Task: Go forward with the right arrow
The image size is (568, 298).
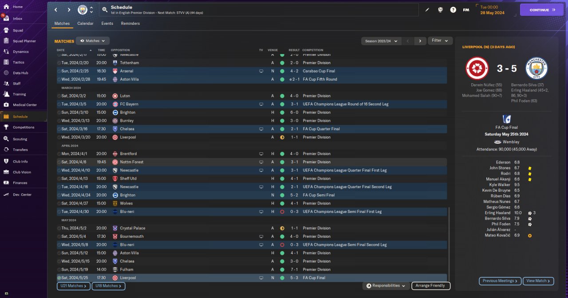Action: (x=69, y=10)
